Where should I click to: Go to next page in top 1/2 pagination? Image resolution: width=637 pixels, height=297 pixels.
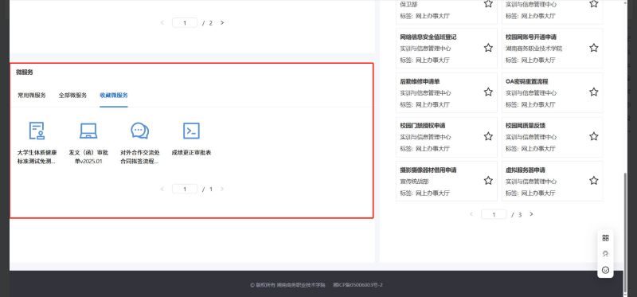pyautogui.click(x=222, y=23)
